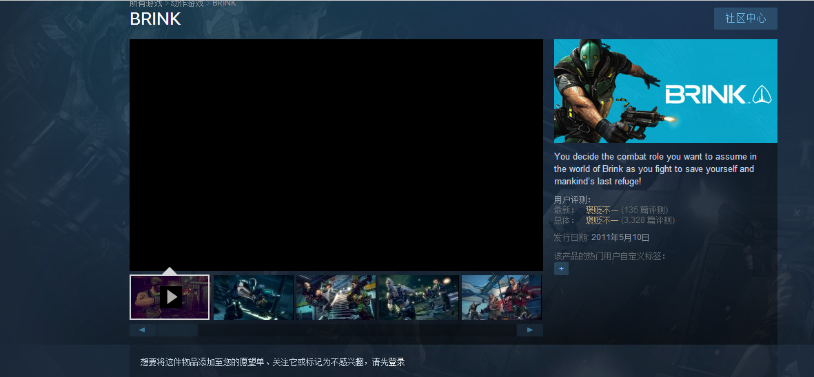Click the 2011年5月10日 release date text
The height and width of the screenshot is (377, 814).
click(x=620, y=238)
